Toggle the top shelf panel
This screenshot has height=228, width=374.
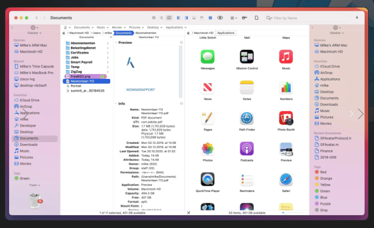tap(202, 18)
